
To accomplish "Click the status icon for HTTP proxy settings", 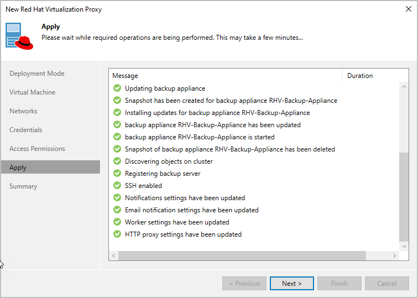I will tap(117, 234).
